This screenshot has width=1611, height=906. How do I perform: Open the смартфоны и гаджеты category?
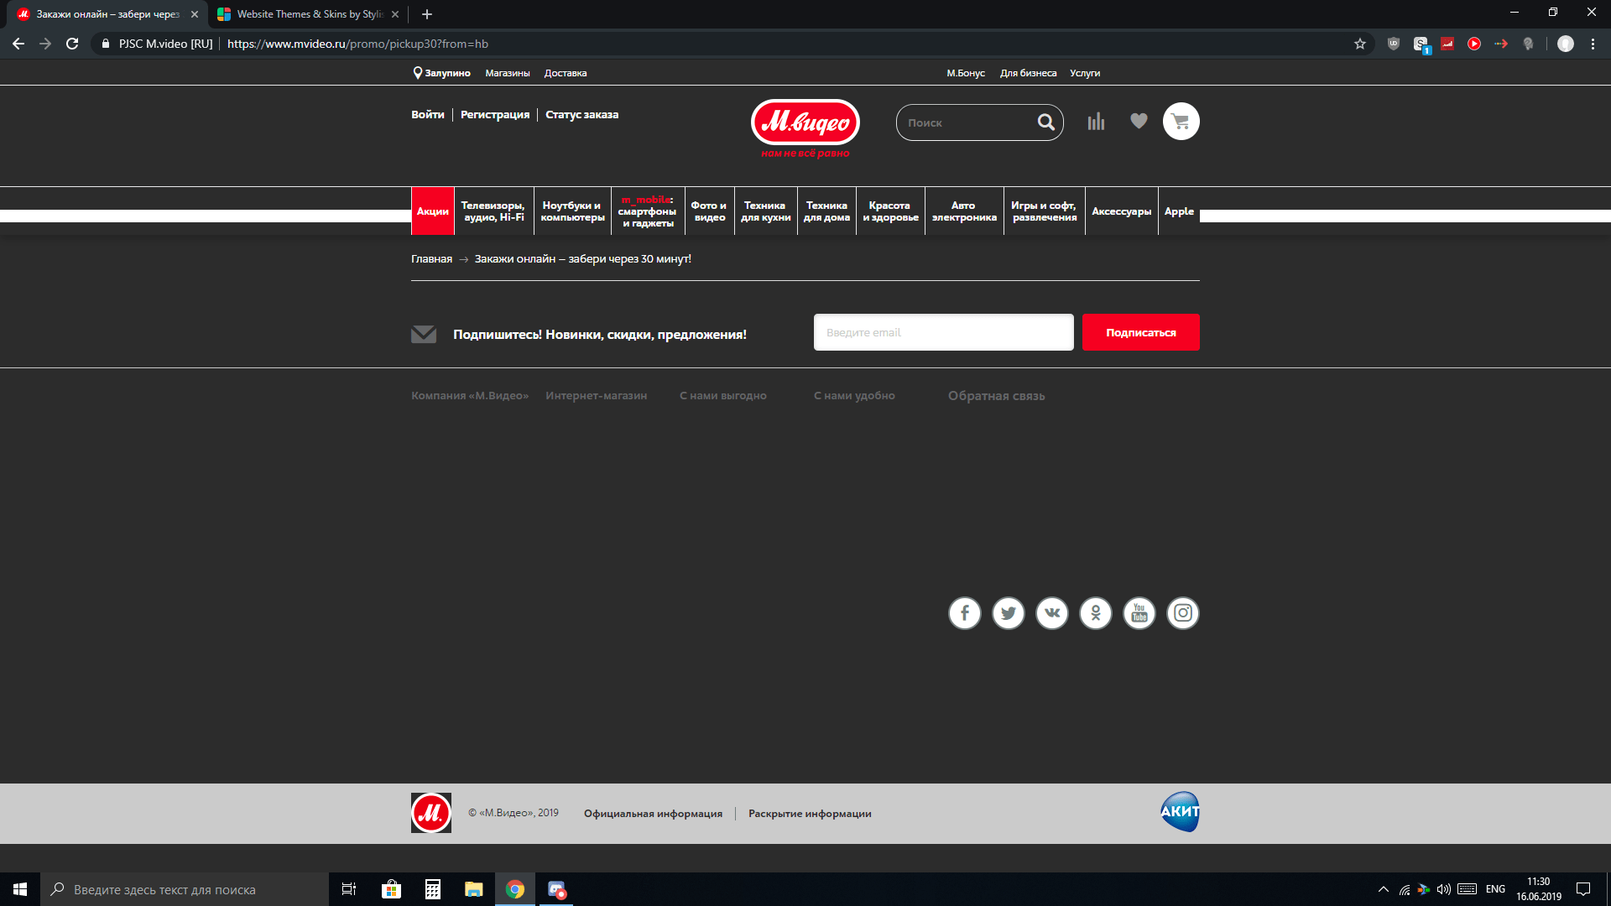(648, 211)
